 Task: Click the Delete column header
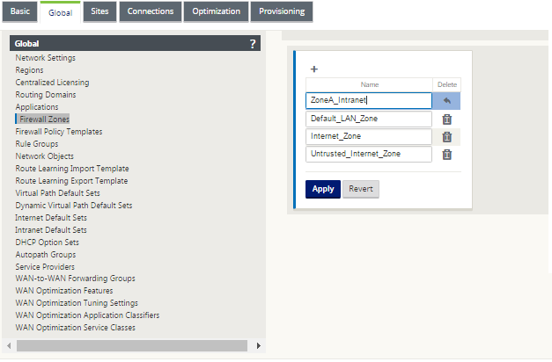(x=446, y=84)
